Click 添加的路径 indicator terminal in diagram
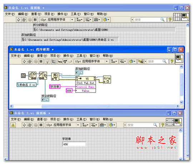Screen dimensions: 193x164 point(79,73)
